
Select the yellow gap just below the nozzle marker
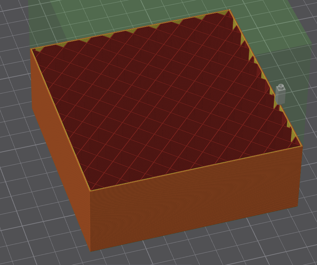tap(276, 104)
